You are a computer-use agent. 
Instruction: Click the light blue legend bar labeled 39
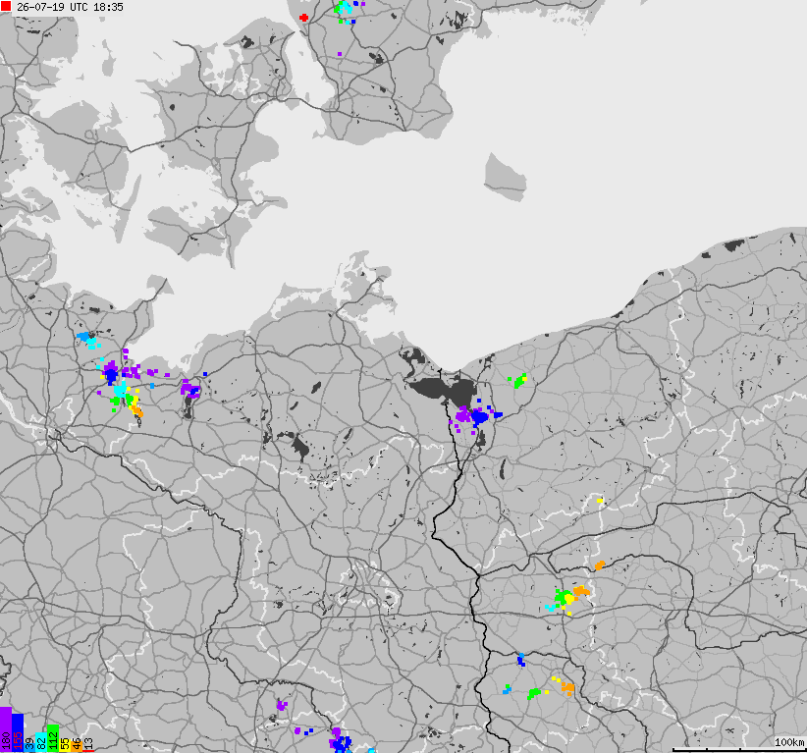click(29, 745)
